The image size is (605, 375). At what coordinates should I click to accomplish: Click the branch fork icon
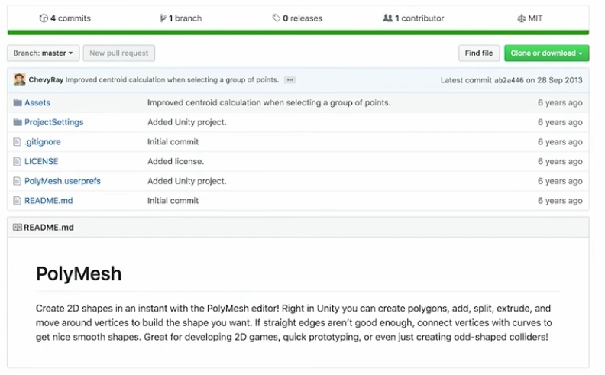click(163, 18)
